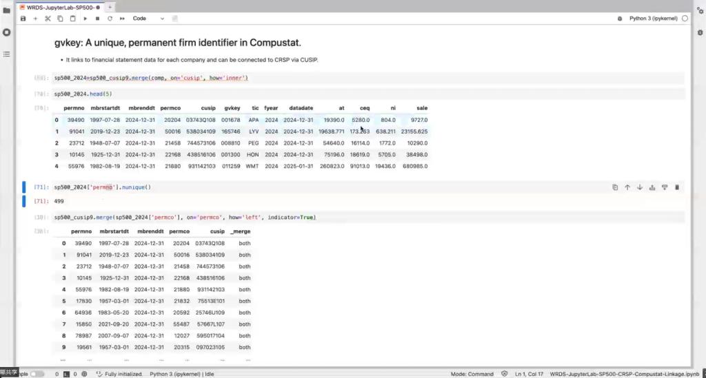Cut the selected cell using scissors icon
The image size is (706, 378).
tap(48, 19)
